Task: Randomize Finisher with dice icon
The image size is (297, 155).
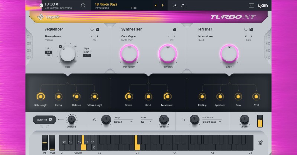Action: pos(251,29)
